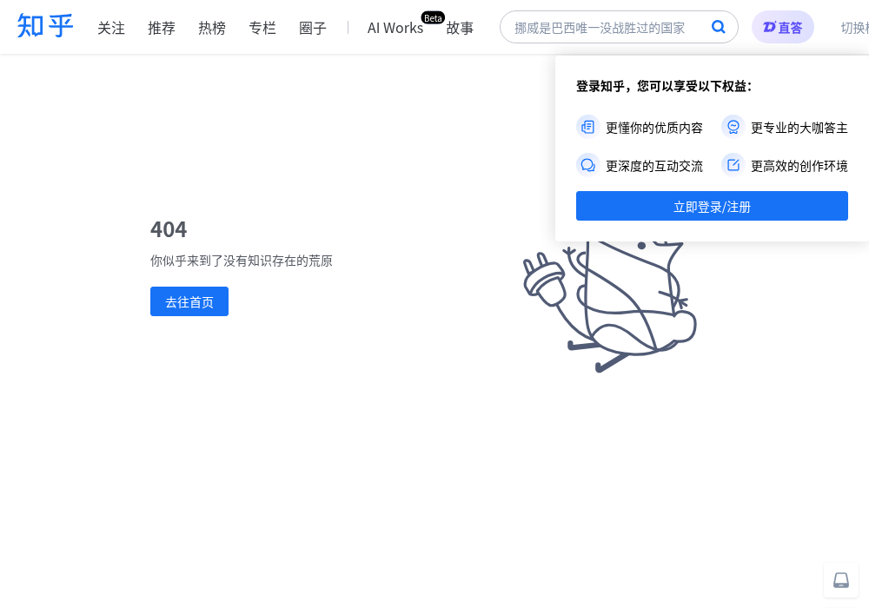Click the 更高效的创作环境 edit icon
Screen dimensions: 869x608
click(733, 165)
